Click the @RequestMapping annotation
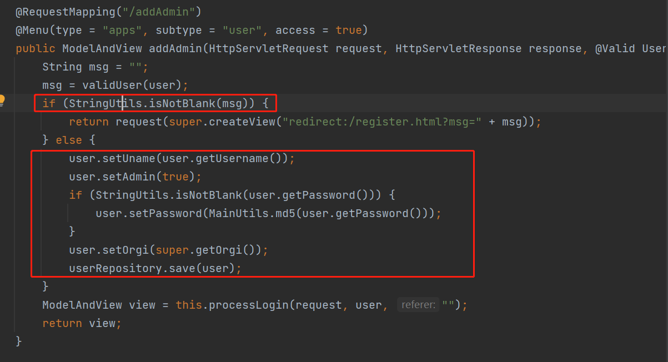The height and width of the screenshot is (362, 668). click(x=67, y=11)
